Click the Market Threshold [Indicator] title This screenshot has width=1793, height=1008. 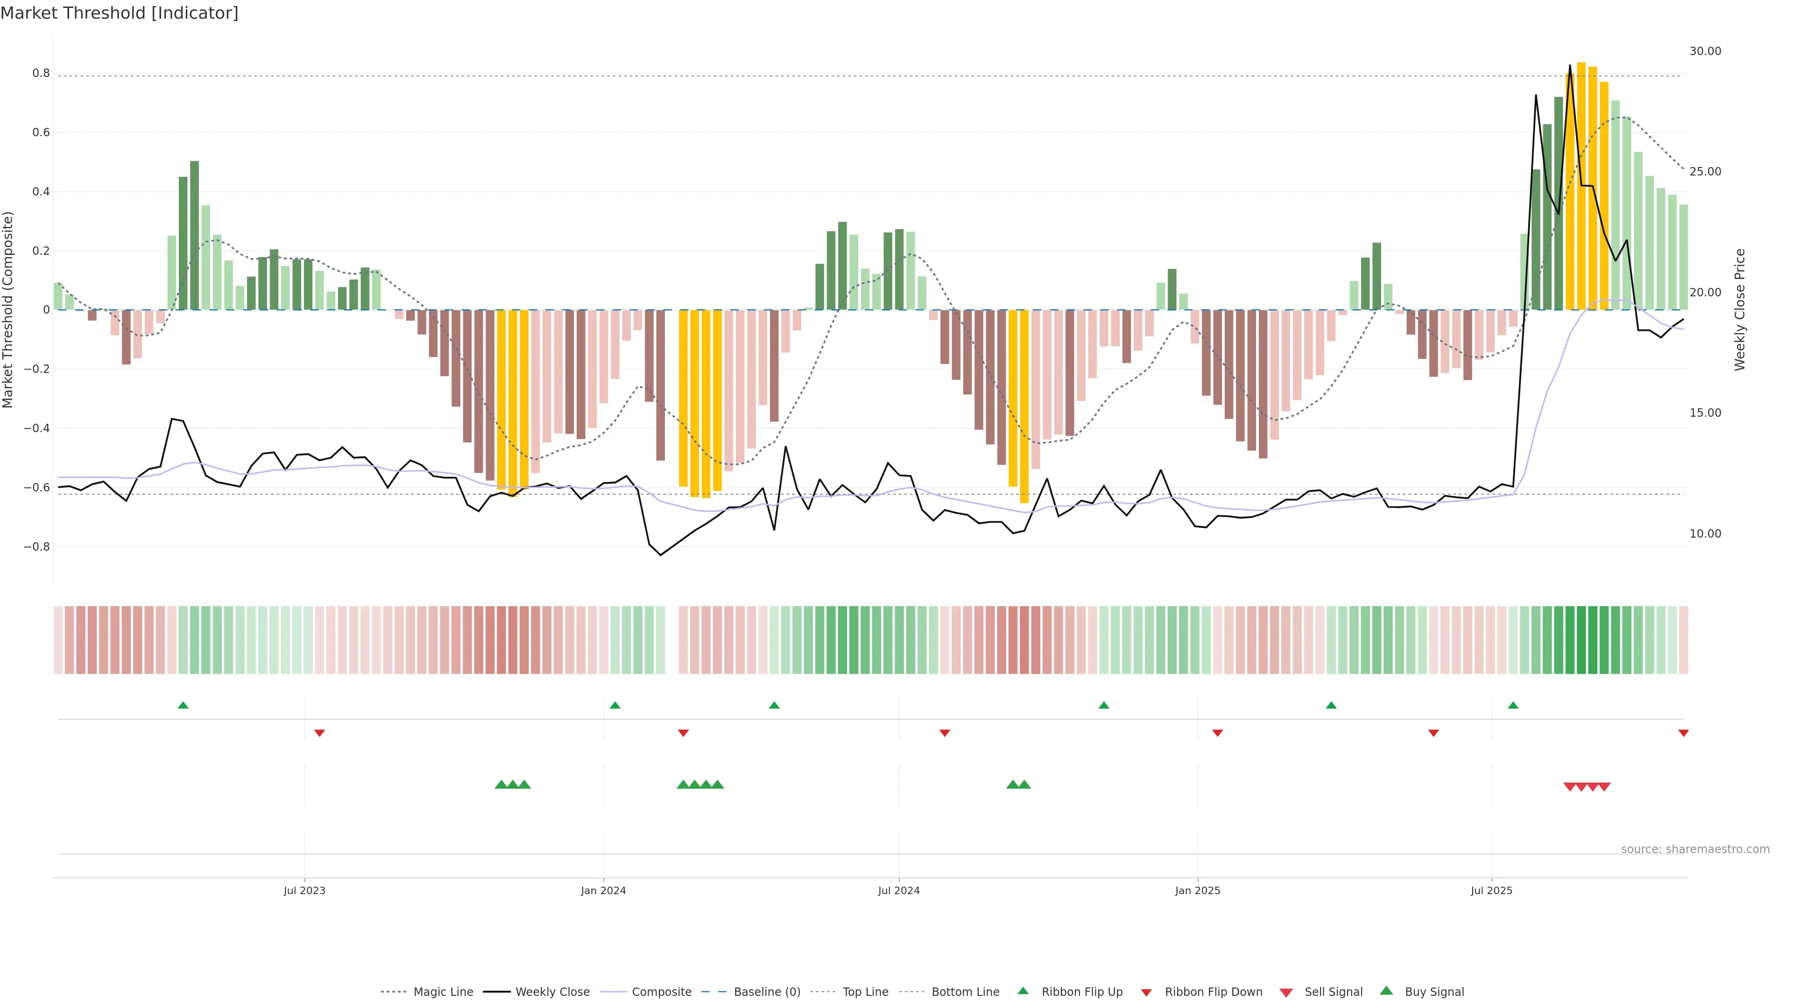(119, 13)
